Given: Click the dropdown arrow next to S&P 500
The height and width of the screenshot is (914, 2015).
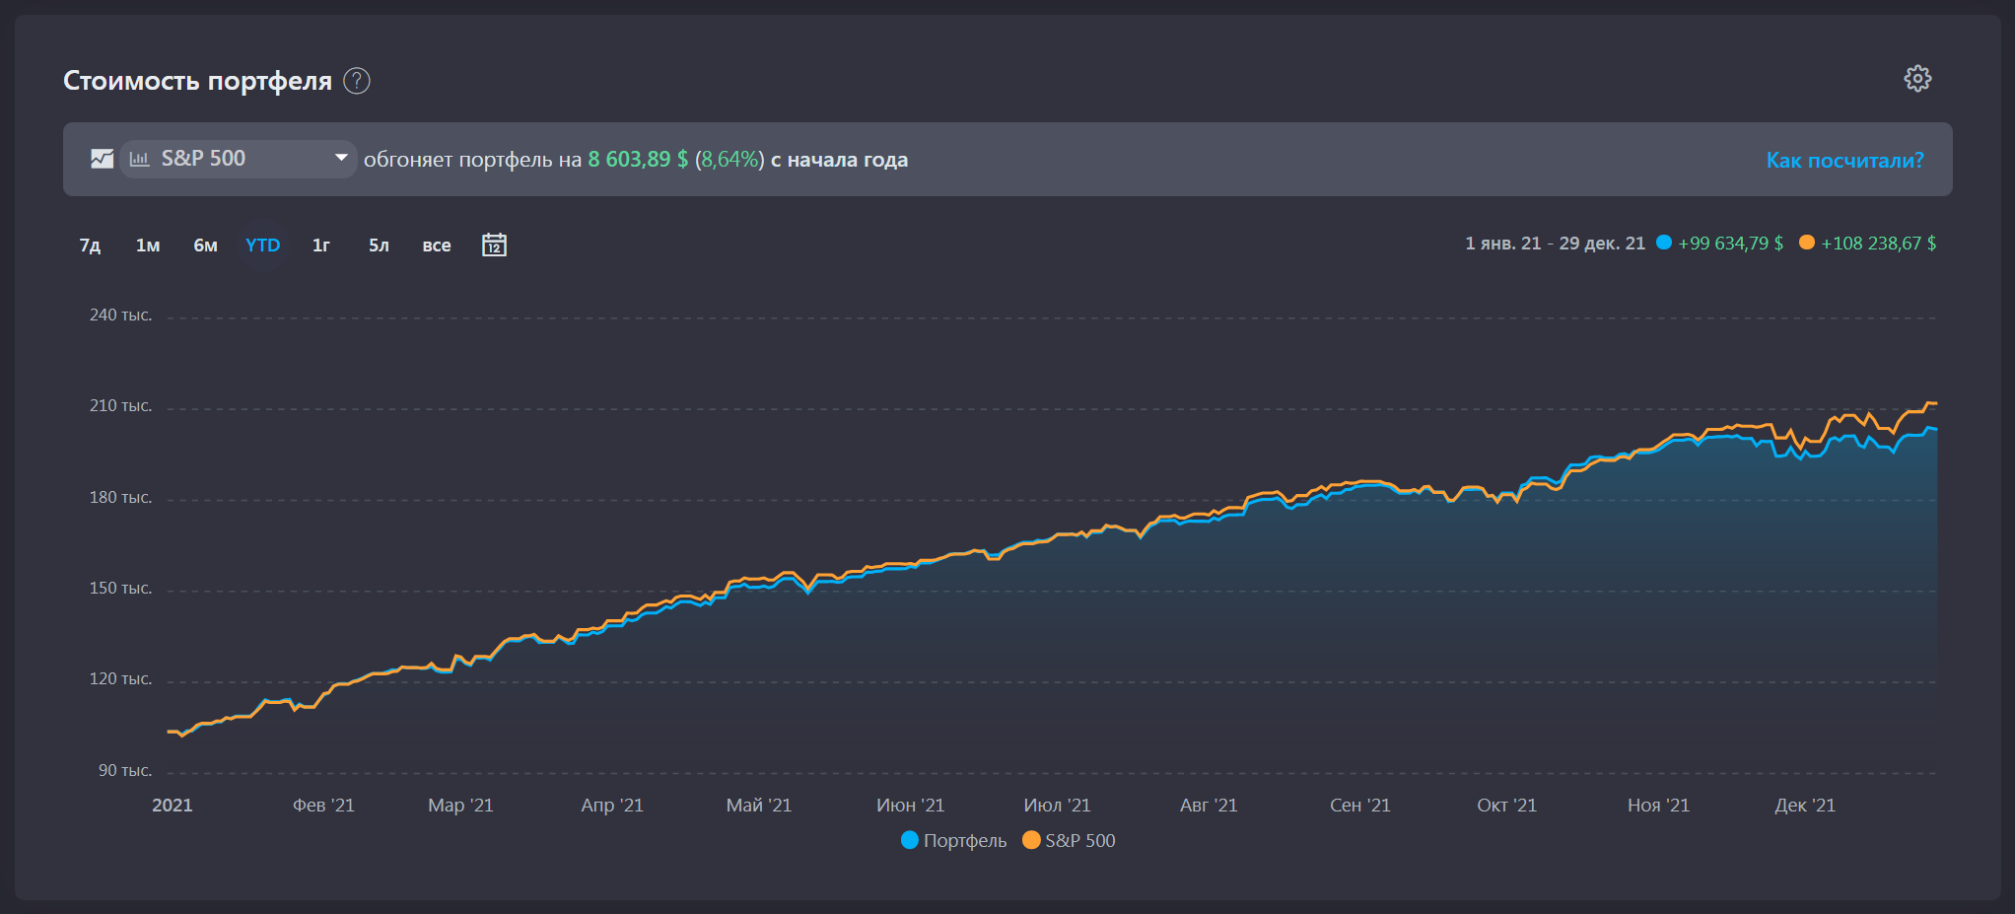Looking at the screenshot, I should [x=341, y=158].
